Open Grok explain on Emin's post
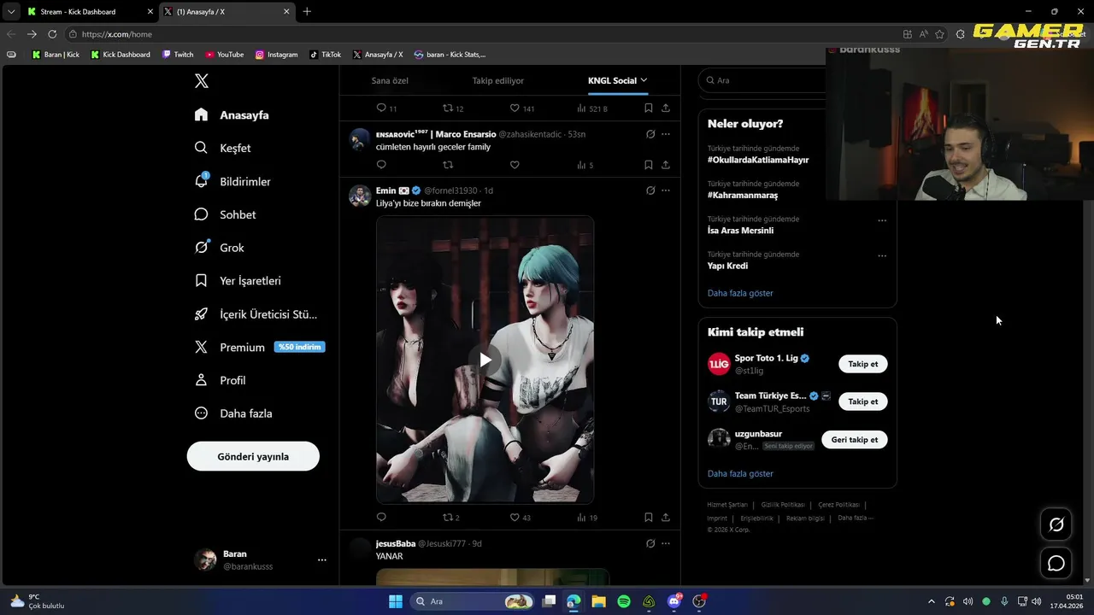Image resolution: width=1094 pixels, height=615 pixels. (x=650, y=190)
